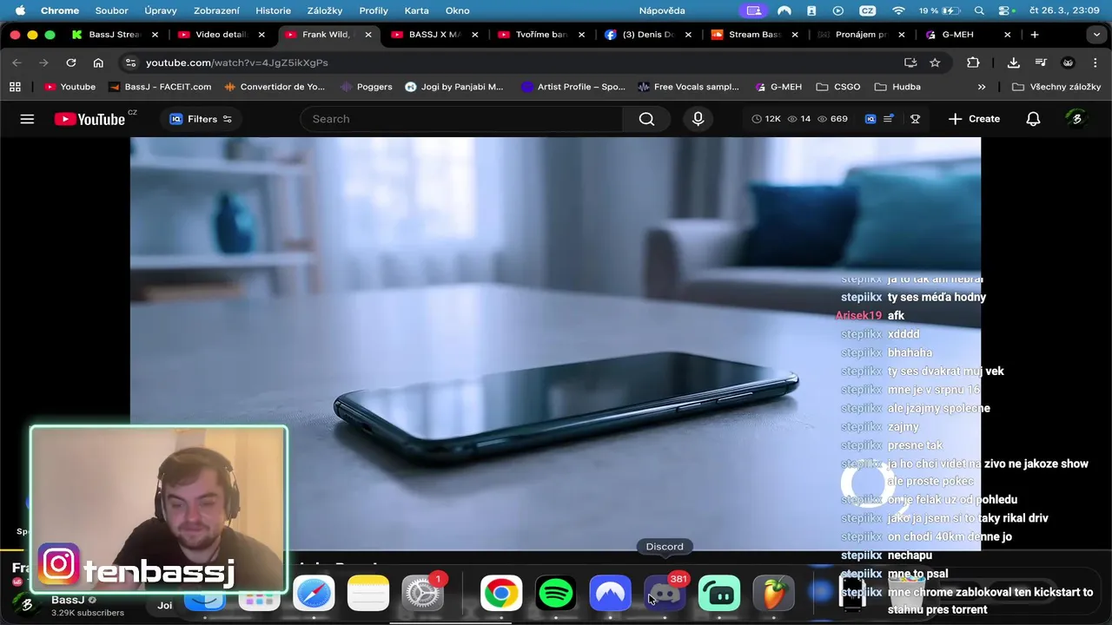View site information icon in address bar
The image size is (1112, 625).
(x=130, y=62)
